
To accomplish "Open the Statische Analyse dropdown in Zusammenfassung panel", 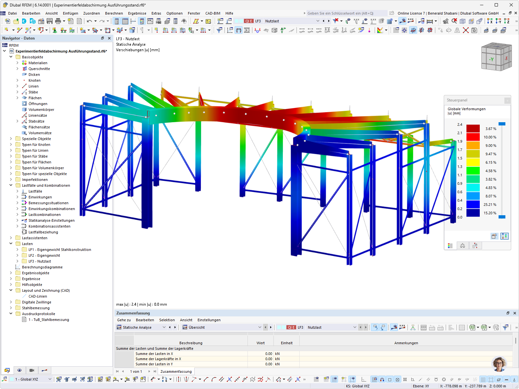I will pos(164,327).
